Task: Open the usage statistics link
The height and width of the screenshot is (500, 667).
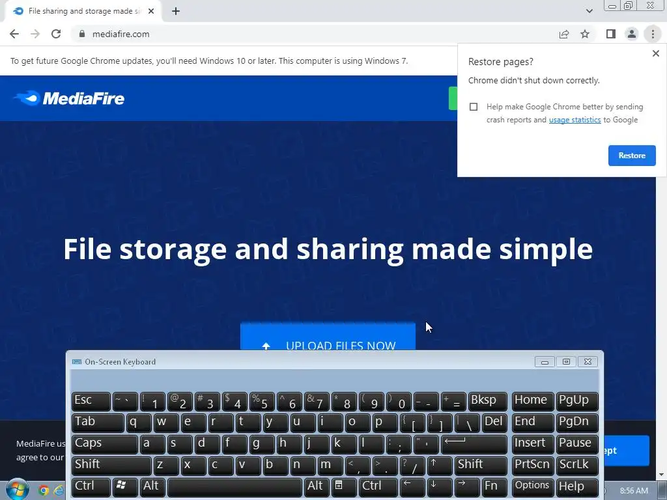Action: [x=575, y=120]
